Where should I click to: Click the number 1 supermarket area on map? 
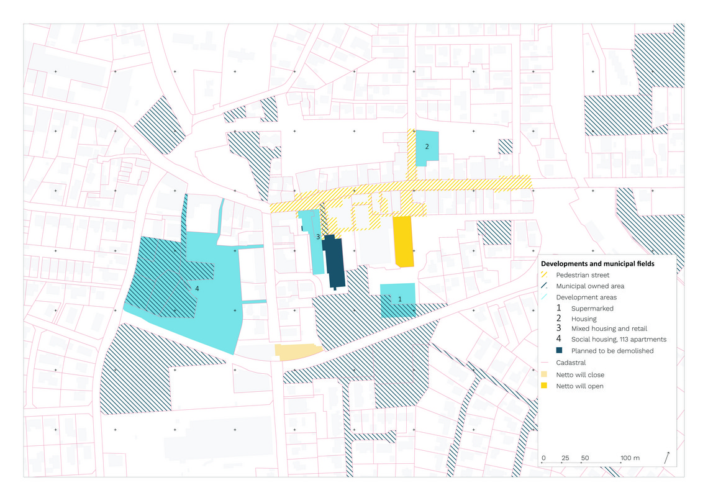(x=398, y=300)
